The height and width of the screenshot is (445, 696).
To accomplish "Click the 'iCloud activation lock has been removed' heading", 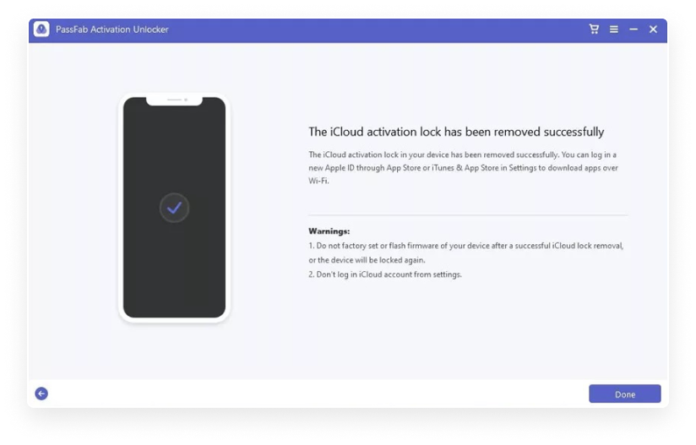I will tap(456, 132).
